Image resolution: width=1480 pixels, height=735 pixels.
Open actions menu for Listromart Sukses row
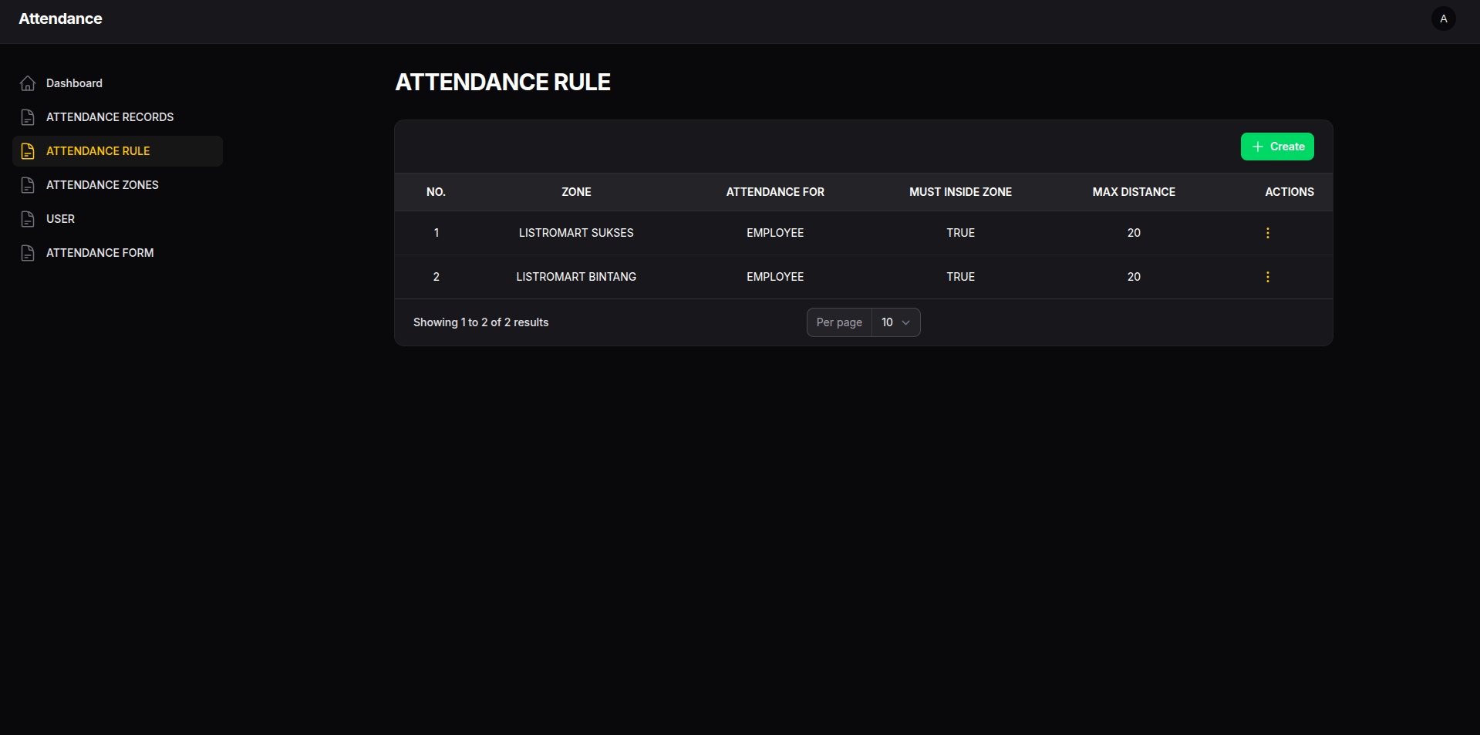tap(1267, 233)
